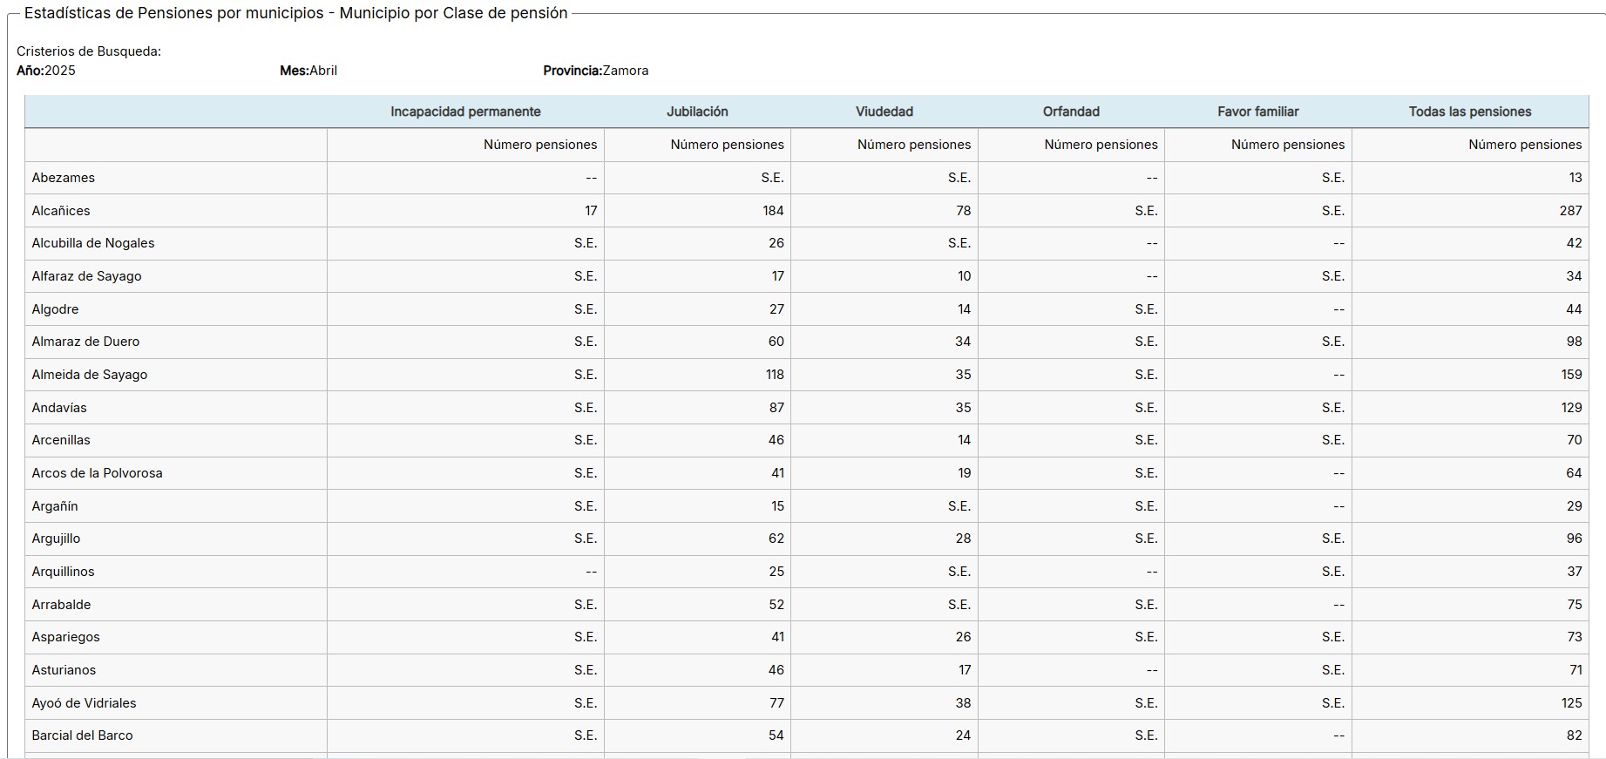The width and height of the screenshot is (1606, 759).
Task: Click the Barcial del Barco municipality
Action: tap(82, 735)
